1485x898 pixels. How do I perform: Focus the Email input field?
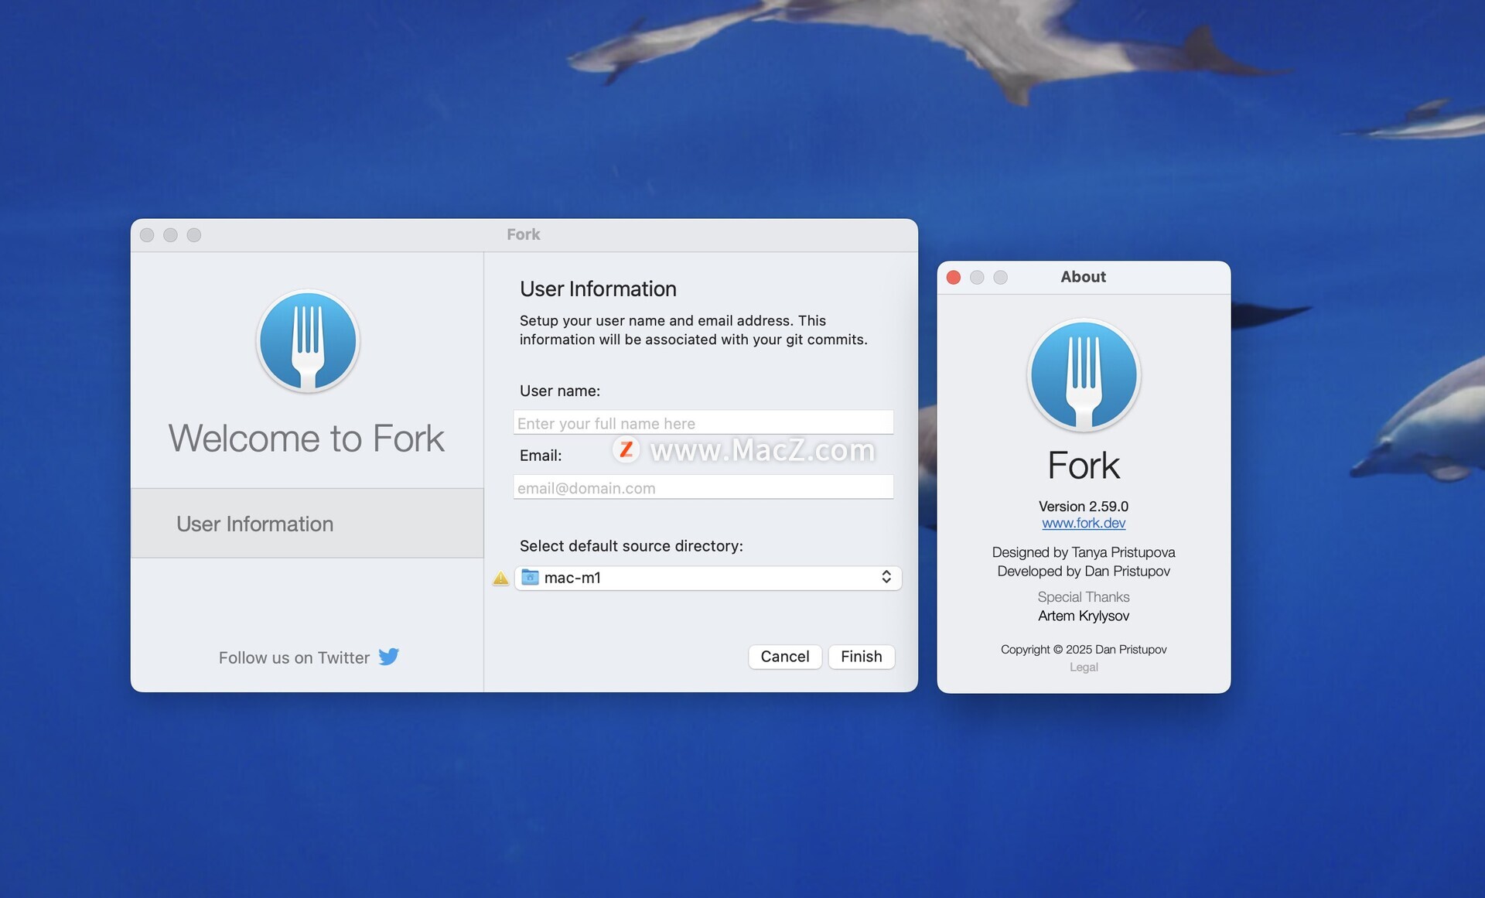[703, 488]
